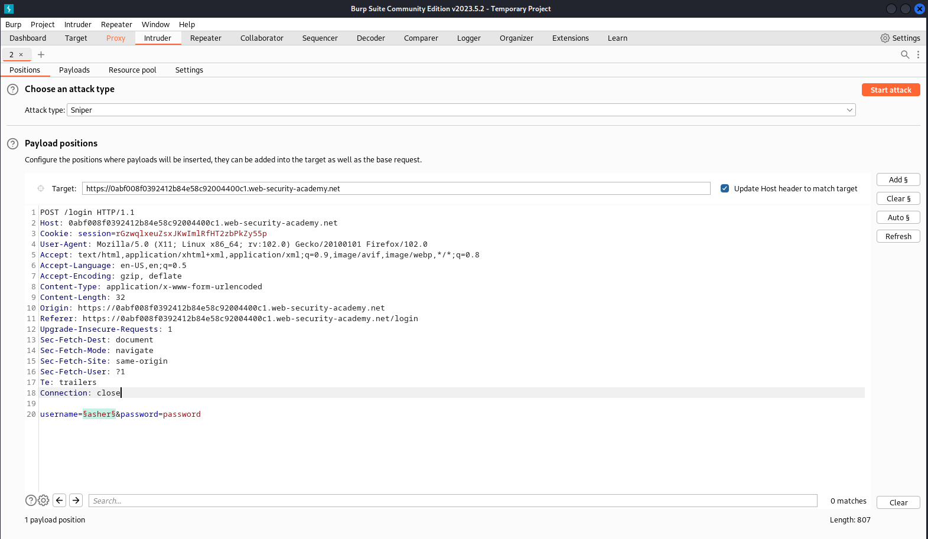This screenshot has height=539, width=928.
Task: Open the Burp menu
Action: pyautogui.click(x=13, y=24)
